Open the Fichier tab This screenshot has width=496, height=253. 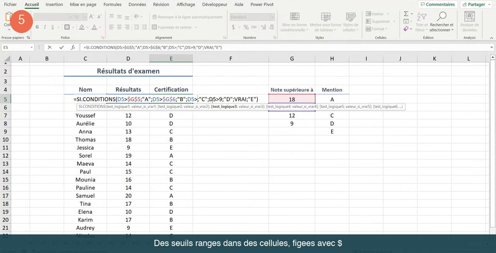click(x=10, y=5)
